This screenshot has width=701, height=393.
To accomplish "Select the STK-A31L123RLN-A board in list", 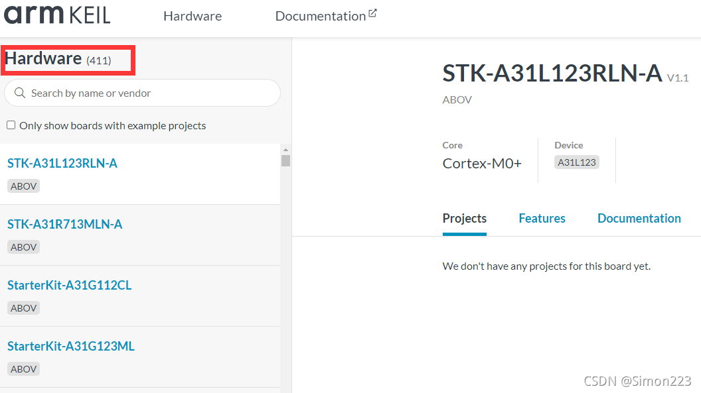I will 62,163.
